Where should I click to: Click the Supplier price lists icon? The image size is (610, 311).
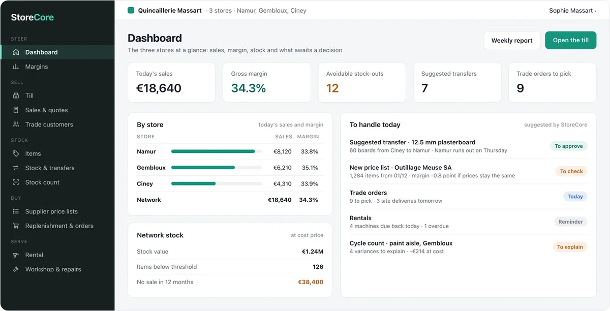(16, 211)
